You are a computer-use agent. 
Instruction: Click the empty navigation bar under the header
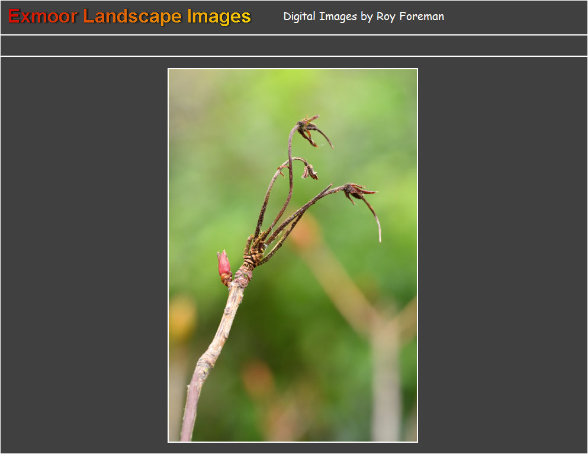pos(294,46)
